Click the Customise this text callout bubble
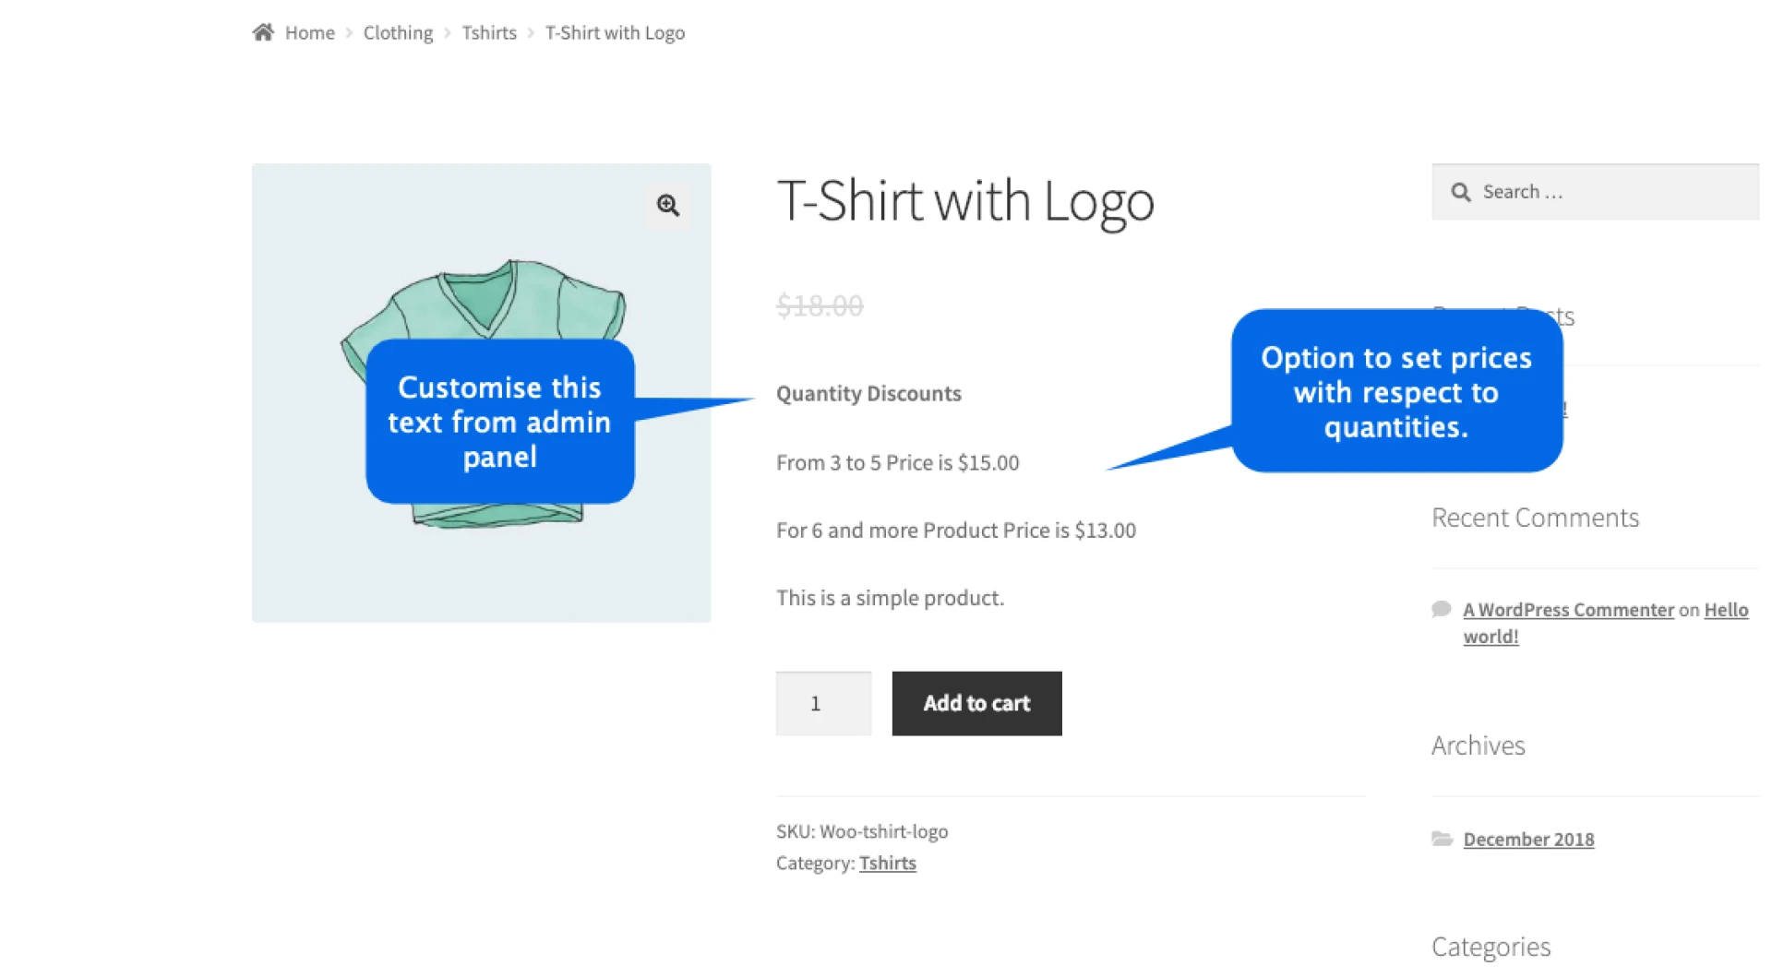The height and width of the screenshot is (978, 1772). [x=499, y=422]
